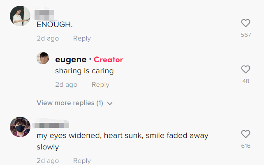264x165 pixels.
Task: Reply to the "my eyes widened" comment
Action: tap(82, 160)
